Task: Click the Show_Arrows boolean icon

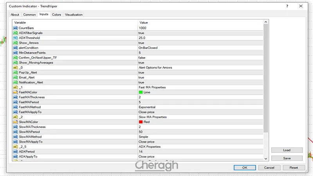Action: click(x=15, y=43)
